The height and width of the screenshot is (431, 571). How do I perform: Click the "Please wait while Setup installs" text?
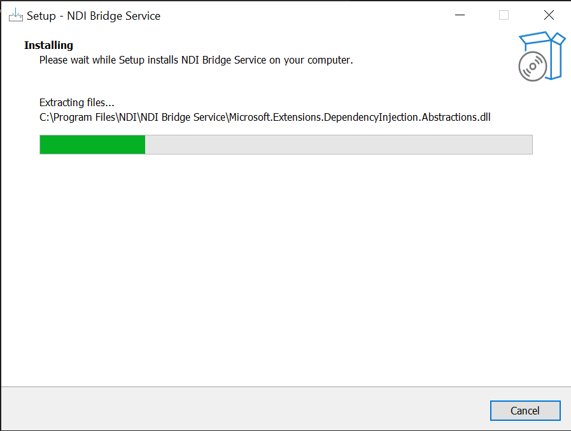tap(108, 60)
